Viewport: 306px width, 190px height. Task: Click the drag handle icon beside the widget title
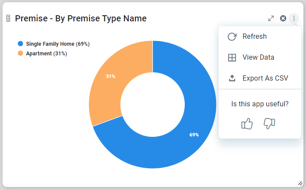point(8,18)
